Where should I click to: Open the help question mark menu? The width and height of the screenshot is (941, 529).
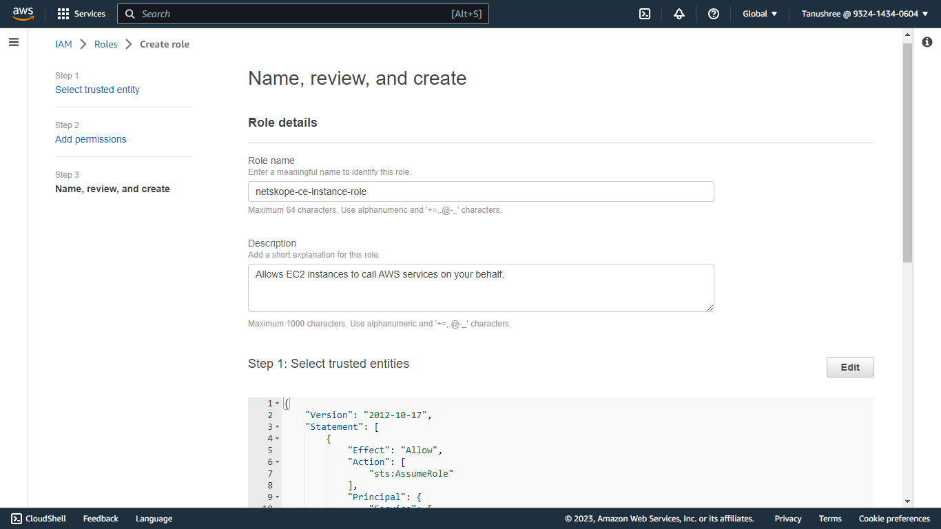tap(714, 14)
